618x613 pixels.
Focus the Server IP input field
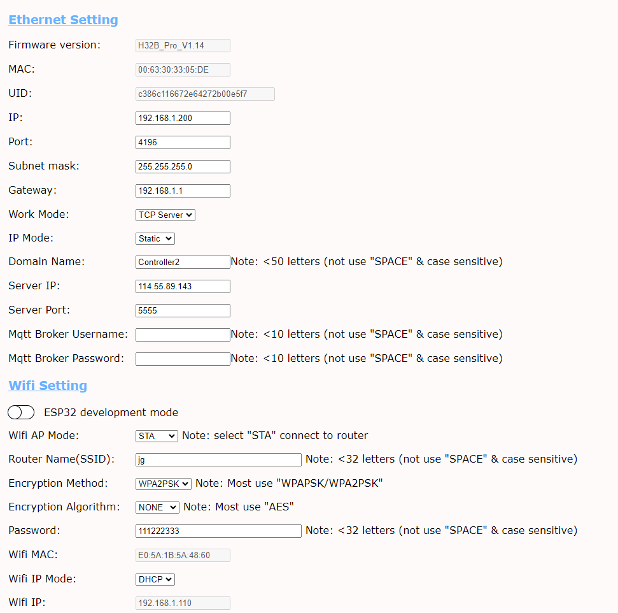coord(183,287)
